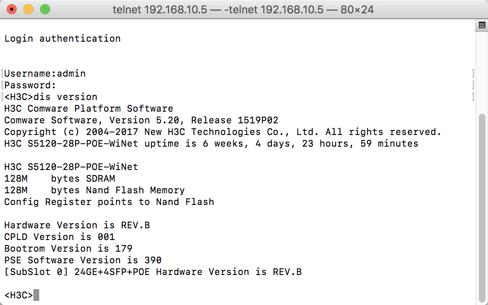
Task: Click the window title telnet 192.168.10.5
Action: coord(243,9)
